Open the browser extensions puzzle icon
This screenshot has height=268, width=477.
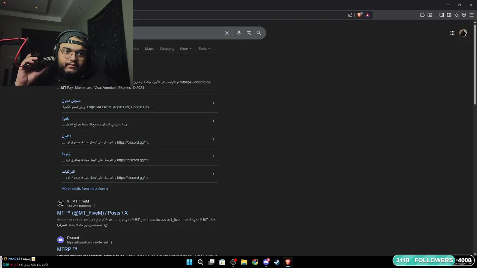(422, 15)
